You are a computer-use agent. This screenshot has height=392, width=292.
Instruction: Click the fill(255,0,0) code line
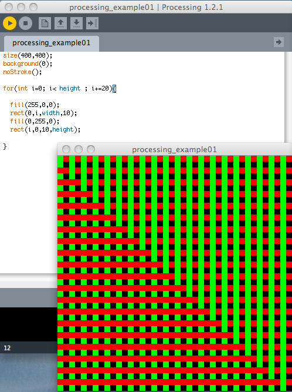pos(35,105)
